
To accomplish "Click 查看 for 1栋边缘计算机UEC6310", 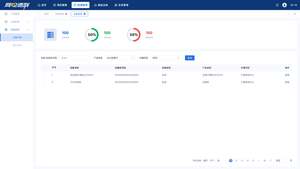I will pos(287,75).
